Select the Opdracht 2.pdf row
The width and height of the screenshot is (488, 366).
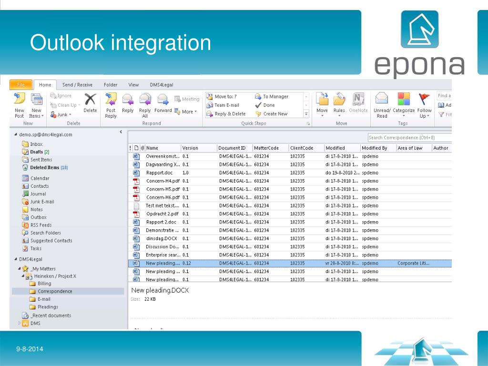[290, 214]
